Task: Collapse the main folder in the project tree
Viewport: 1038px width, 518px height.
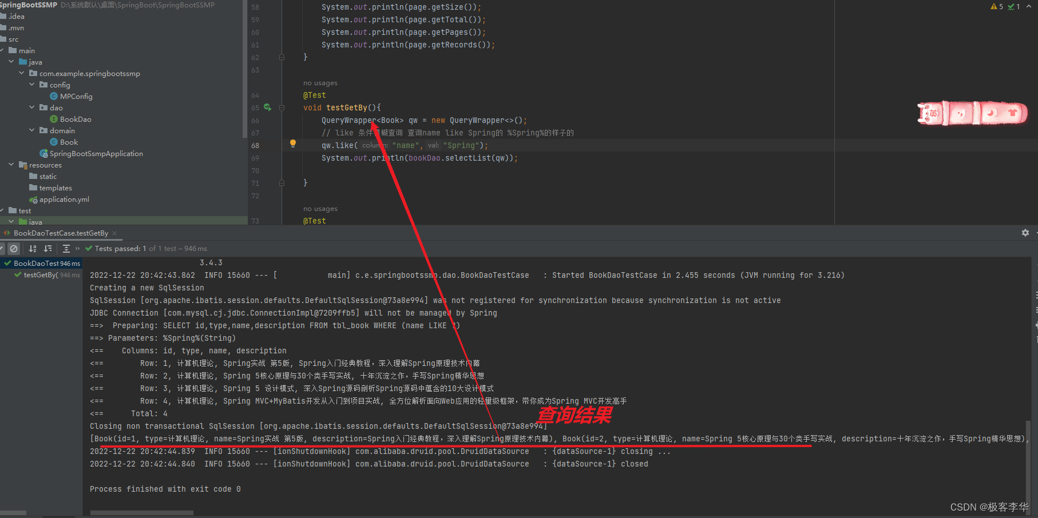Action: point(2,51)
